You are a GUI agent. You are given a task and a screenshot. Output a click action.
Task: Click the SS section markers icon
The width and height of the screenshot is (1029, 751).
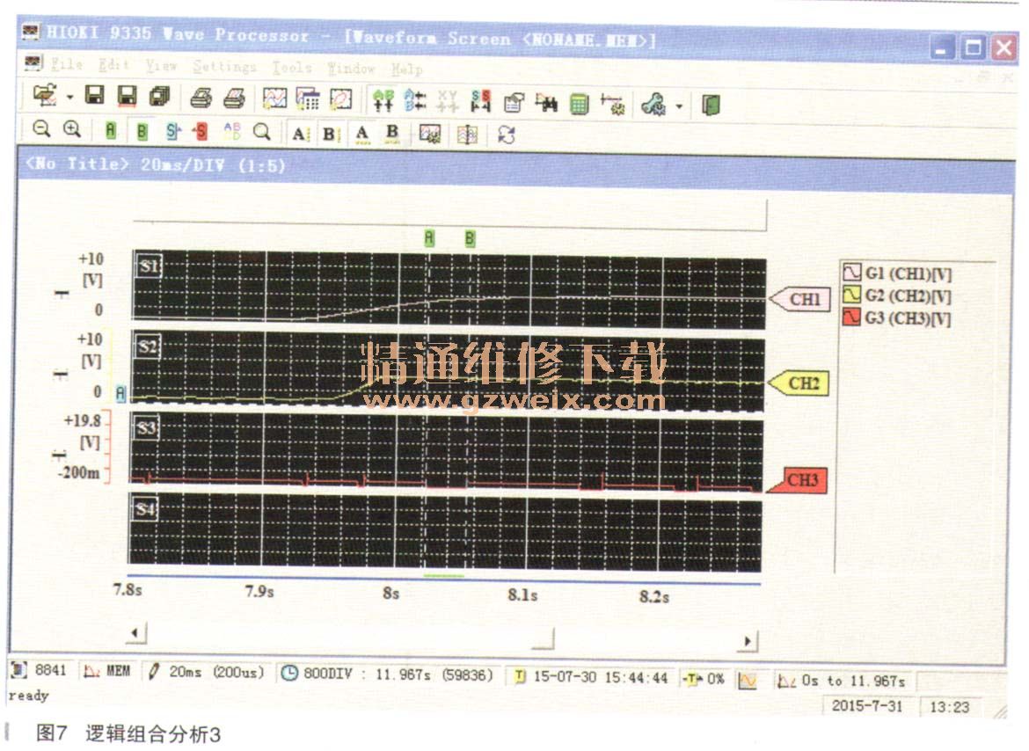[x=481, y=102]
